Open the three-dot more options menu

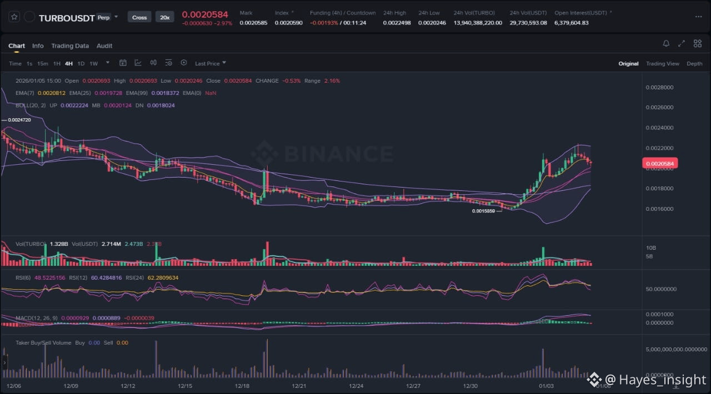698,17
